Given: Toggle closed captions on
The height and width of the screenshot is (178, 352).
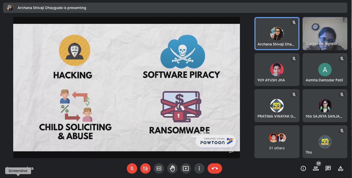Looking at the screenshot, I should click(159, 169).
